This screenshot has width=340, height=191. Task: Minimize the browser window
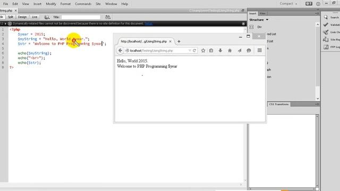(x=241, y=37)
